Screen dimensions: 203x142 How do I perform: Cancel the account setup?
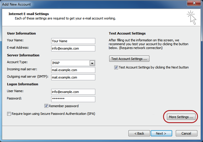point(186,133)
